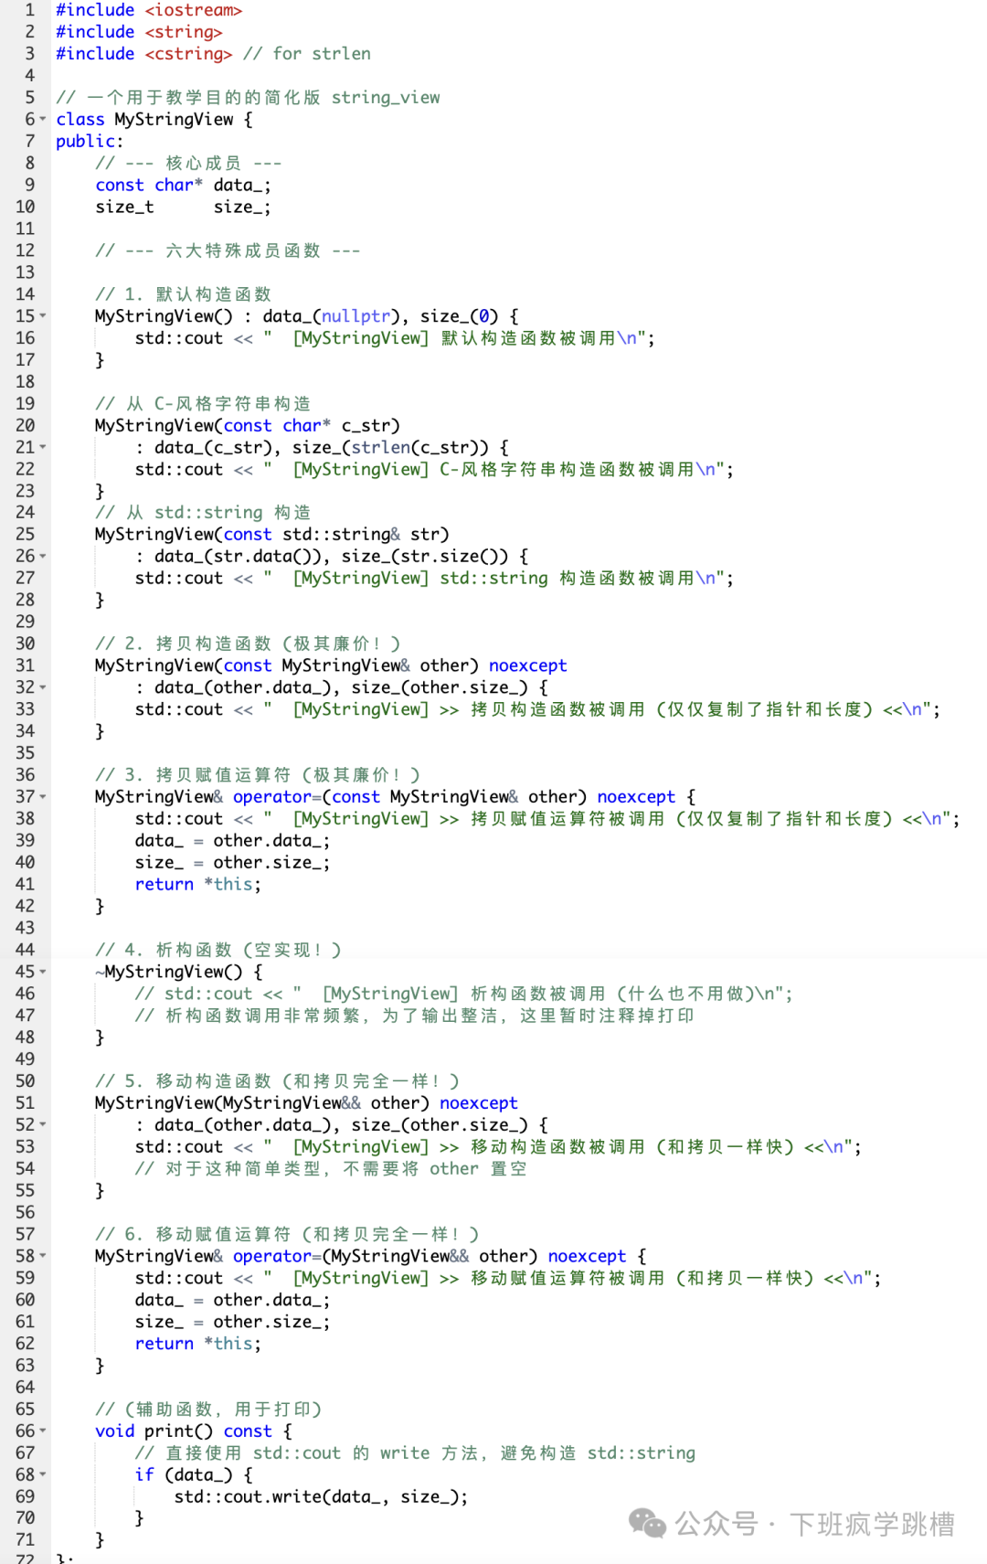This screenshot has height=1564, width=987.
Task: Collapse the copy assignment fold arrow on line 37
Action: [42, 797]
